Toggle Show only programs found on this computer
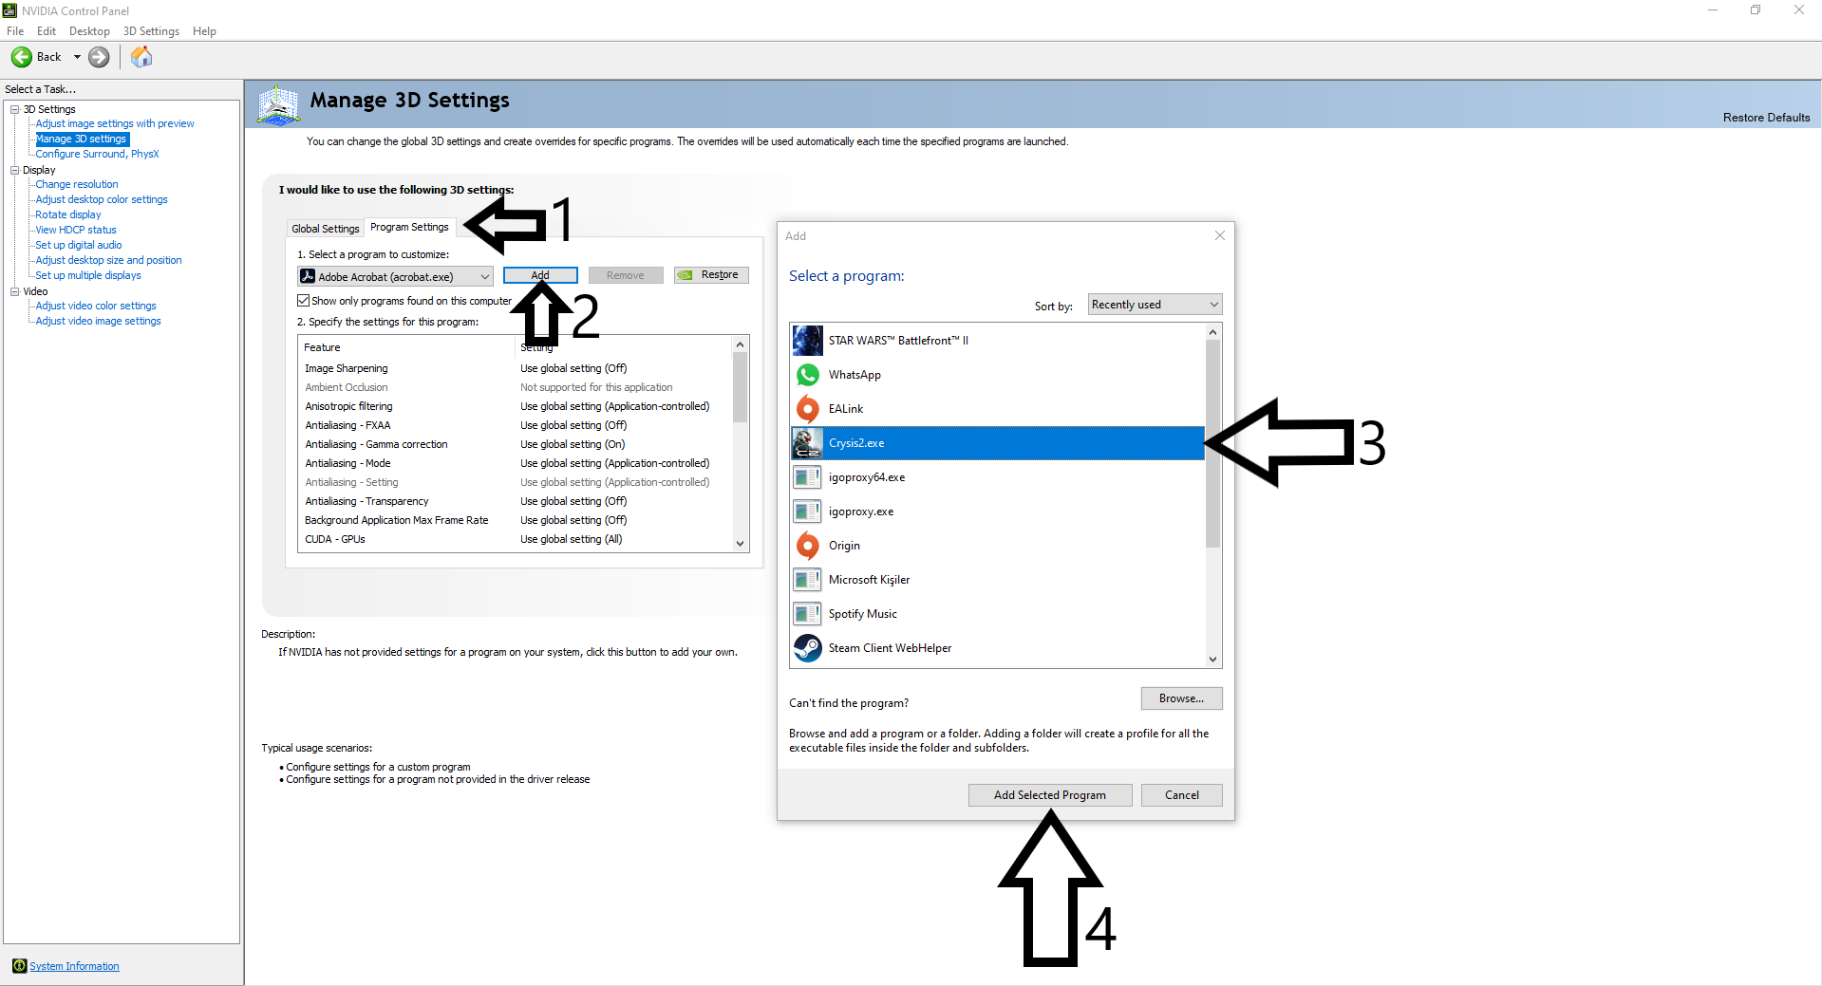This screenshot has height=986, width=1822. pyautogui.click(x=304, y=301)
